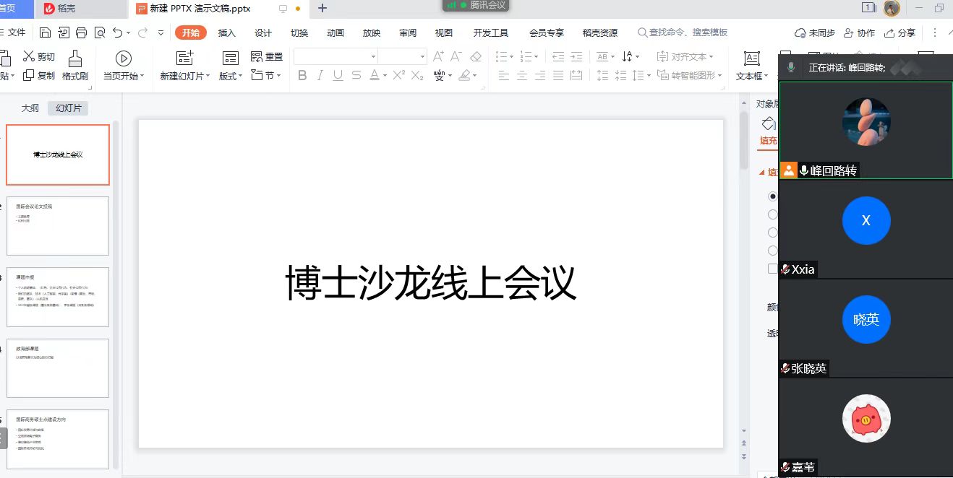The width and height of the screenshot is (953, 478).
Task: Start slideshow from current slide (当页开始) play icon
Action: 124,59
